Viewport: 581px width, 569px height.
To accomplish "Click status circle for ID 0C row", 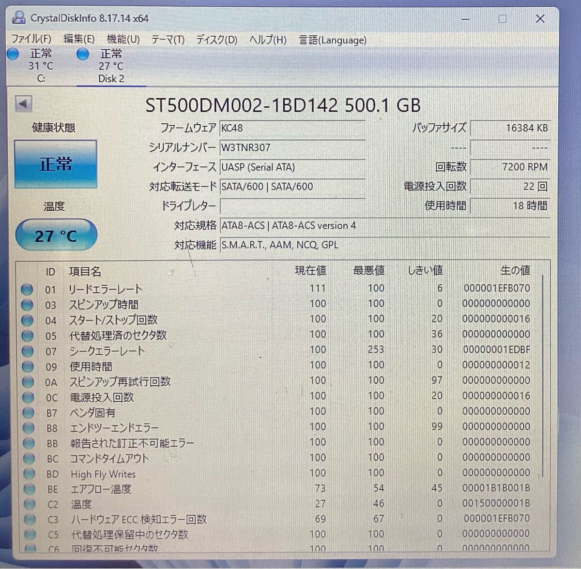I will [x=28, y=397].
